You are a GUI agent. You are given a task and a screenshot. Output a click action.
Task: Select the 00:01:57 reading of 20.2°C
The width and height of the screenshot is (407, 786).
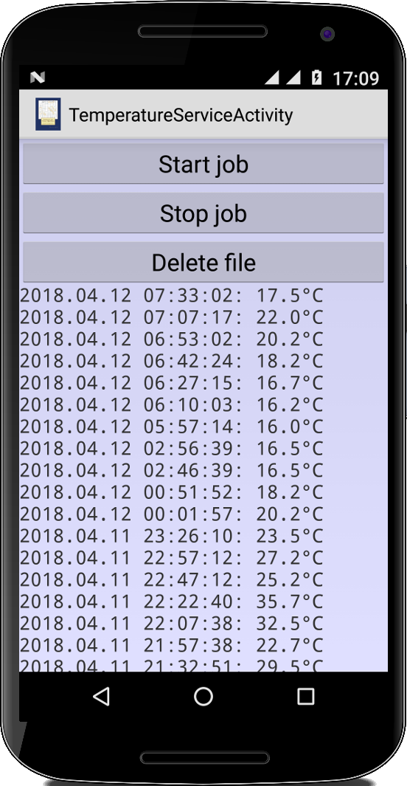pos(172,514)
